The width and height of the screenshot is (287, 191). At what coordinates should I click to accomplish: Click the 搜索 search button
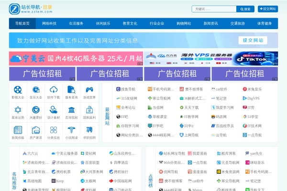point(245,9)
